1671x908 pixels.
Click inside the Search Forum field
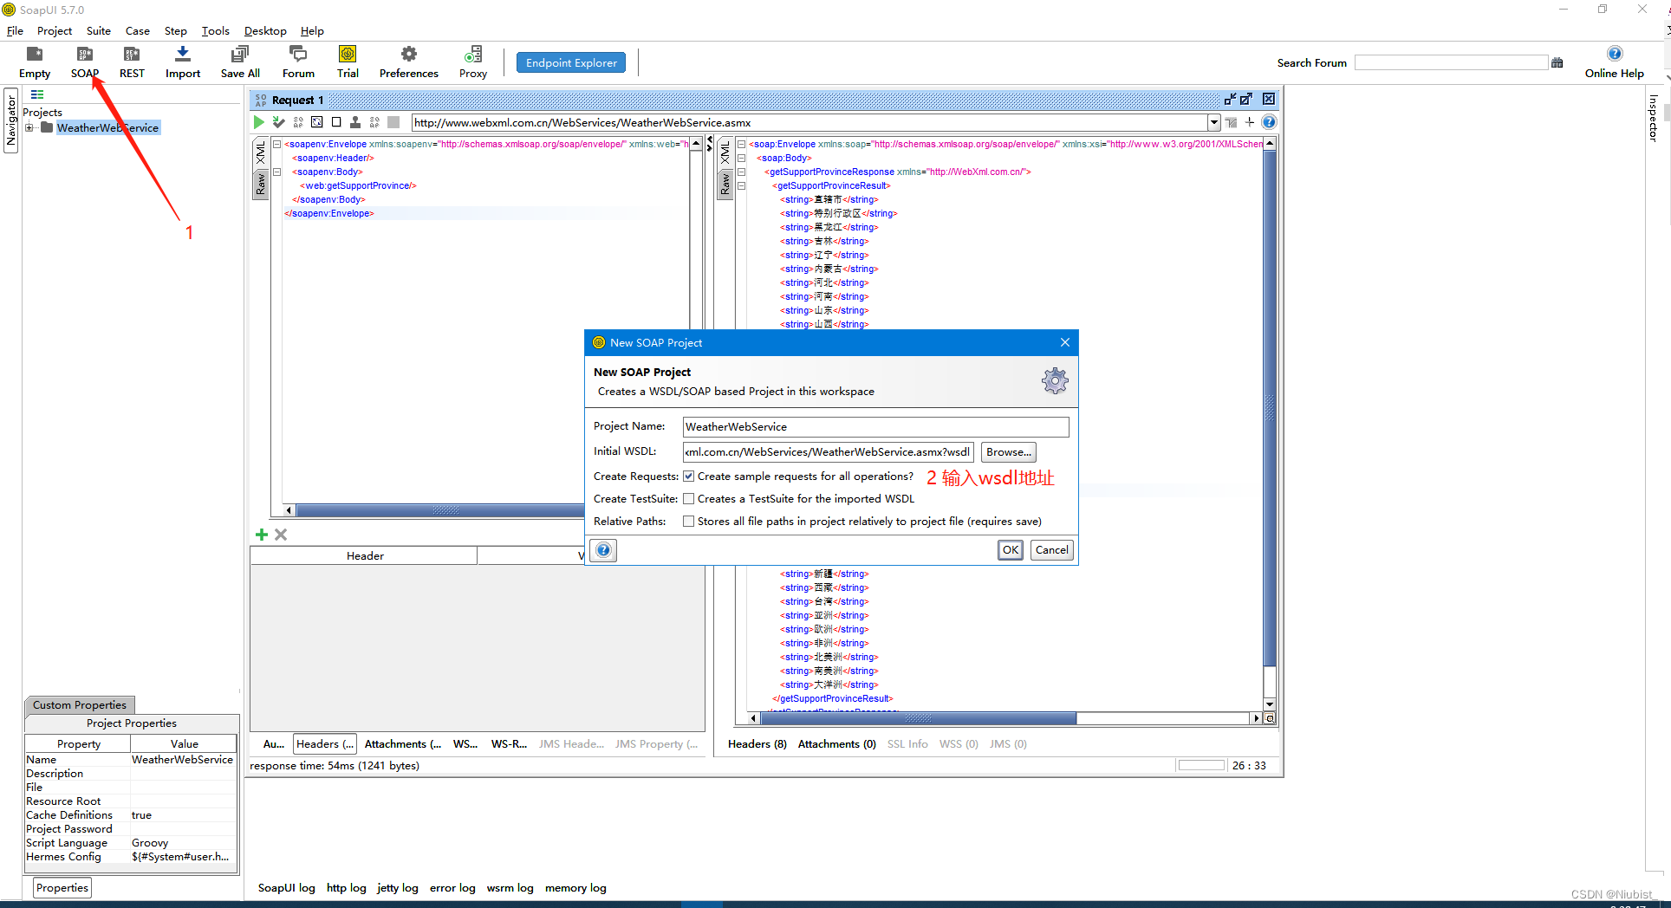point(1451,62)
